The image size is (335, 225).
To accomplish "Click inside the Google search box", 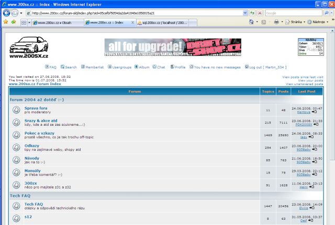I will click(x=293, y=13).
